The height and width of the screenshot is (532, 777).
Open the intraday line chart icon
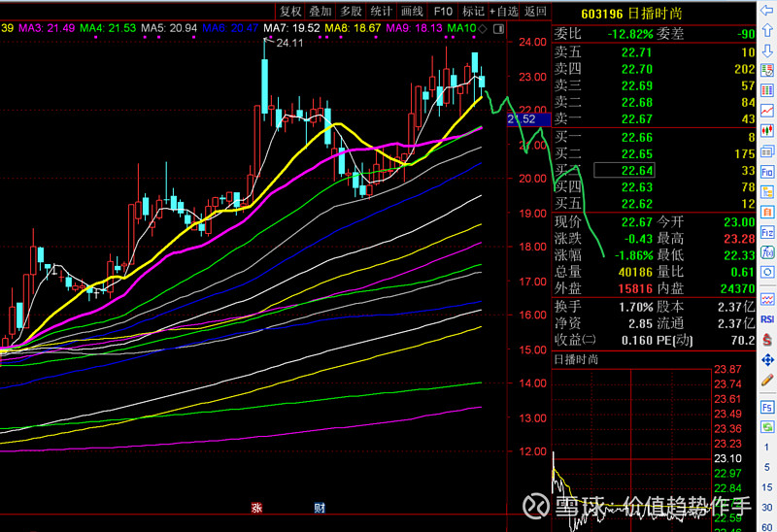(767, 111)
